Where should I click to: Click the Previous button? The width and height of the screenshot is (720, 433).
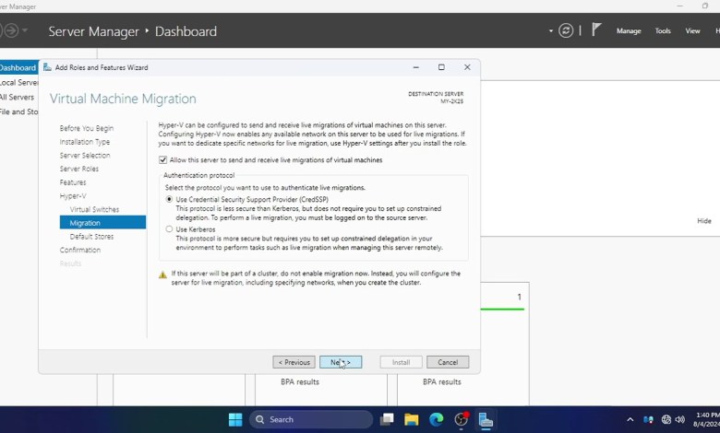294,362
